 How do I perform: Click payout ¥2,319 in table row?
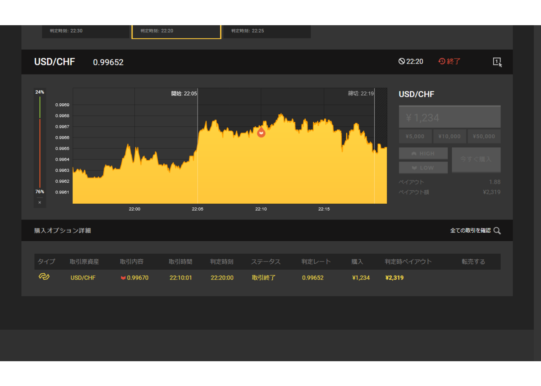point(394,278)
